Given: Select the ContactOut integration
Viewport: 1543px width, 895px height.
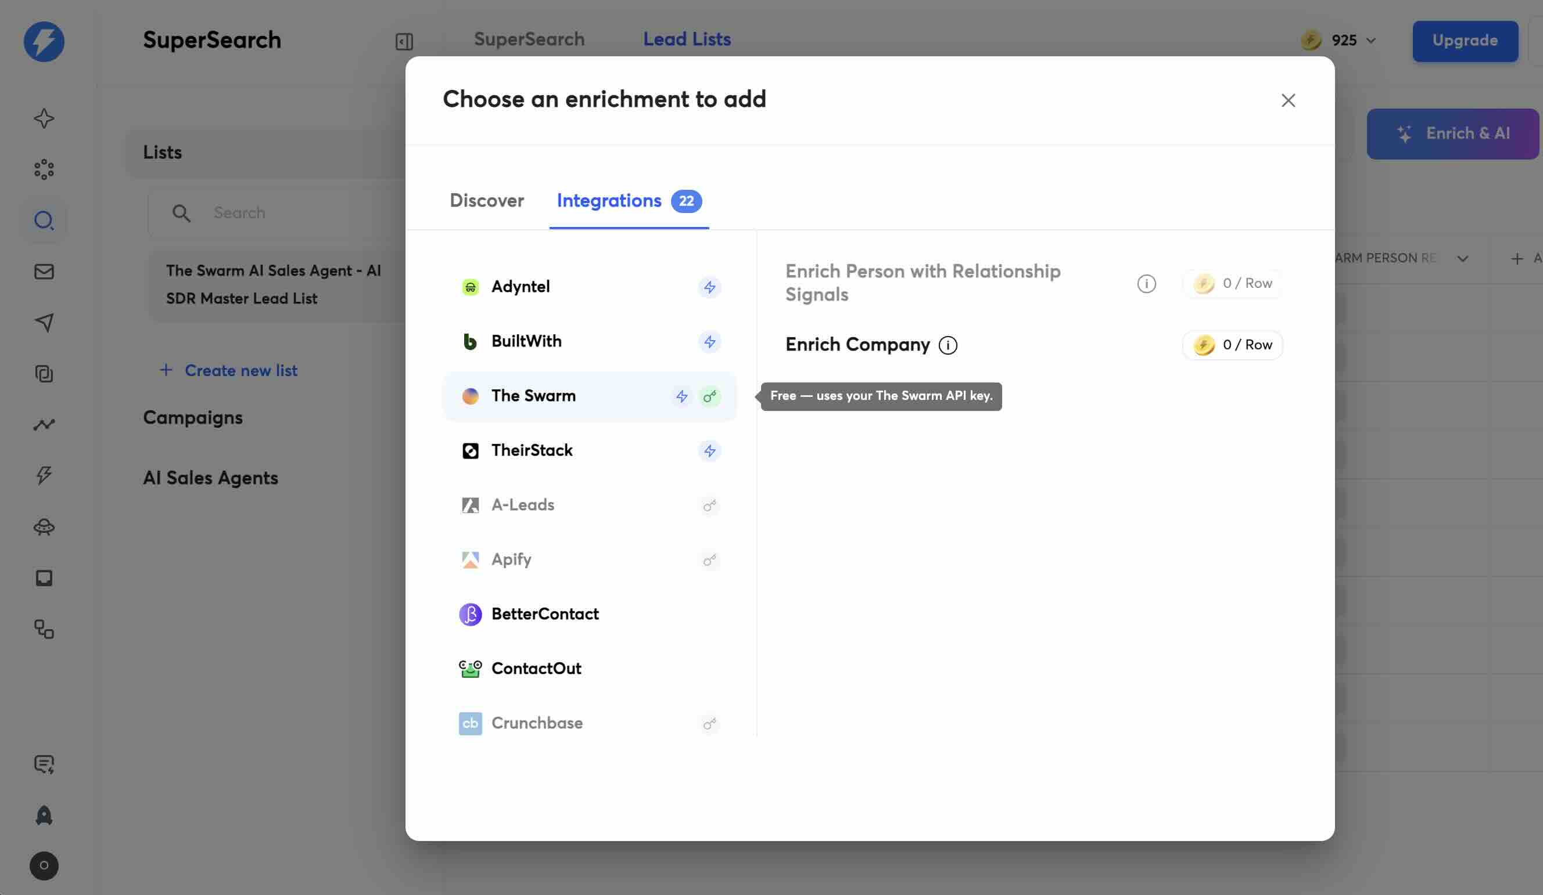Looking at the screenshot, I should click(x=590, y=669).
